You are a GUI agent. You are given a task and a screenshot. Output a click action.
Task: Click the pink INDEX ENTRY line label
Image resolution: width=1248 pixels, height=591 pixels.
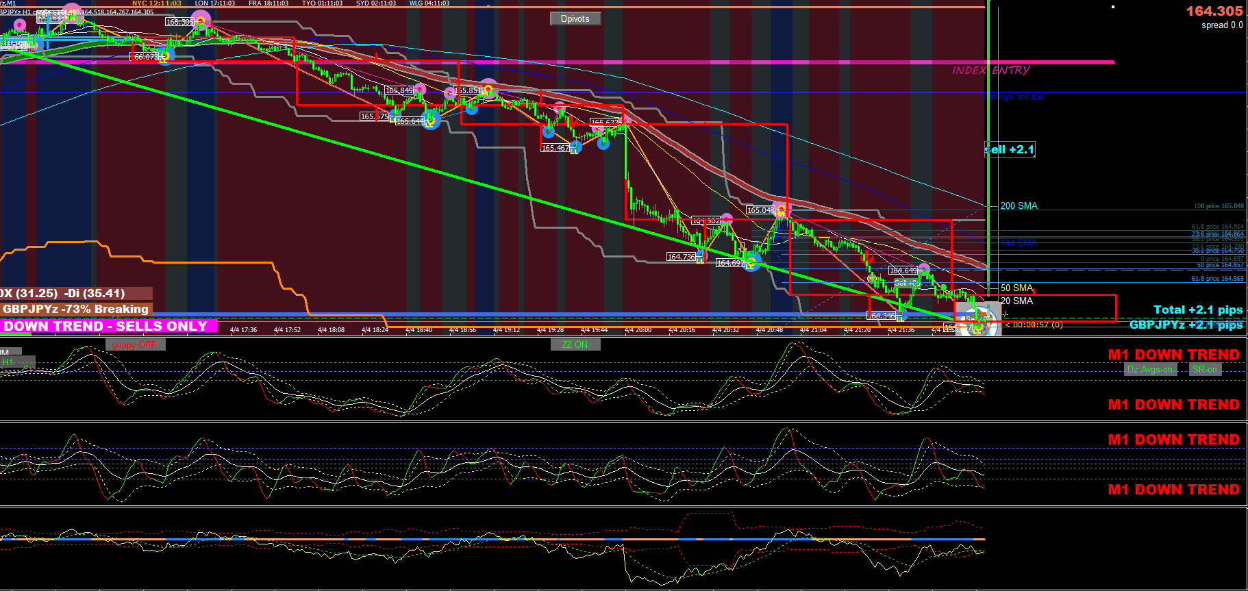tap(990, 70)
